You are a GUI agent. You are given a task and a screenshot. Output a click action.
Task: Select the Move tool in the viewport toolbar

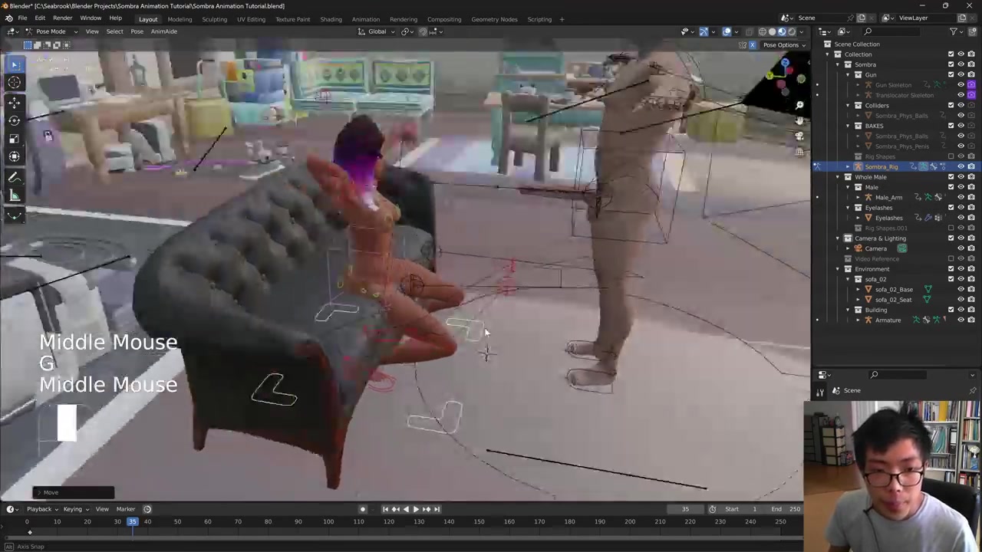pyautogui.click(x=14, y=101)
